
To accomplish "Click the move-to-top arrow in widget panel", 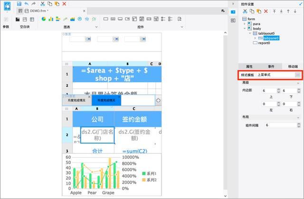I will (274, 11).
